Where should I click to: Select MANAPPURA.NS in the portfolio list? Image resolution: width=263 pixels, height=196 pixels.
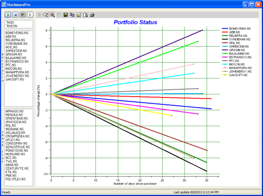click(x=17, y=72)
